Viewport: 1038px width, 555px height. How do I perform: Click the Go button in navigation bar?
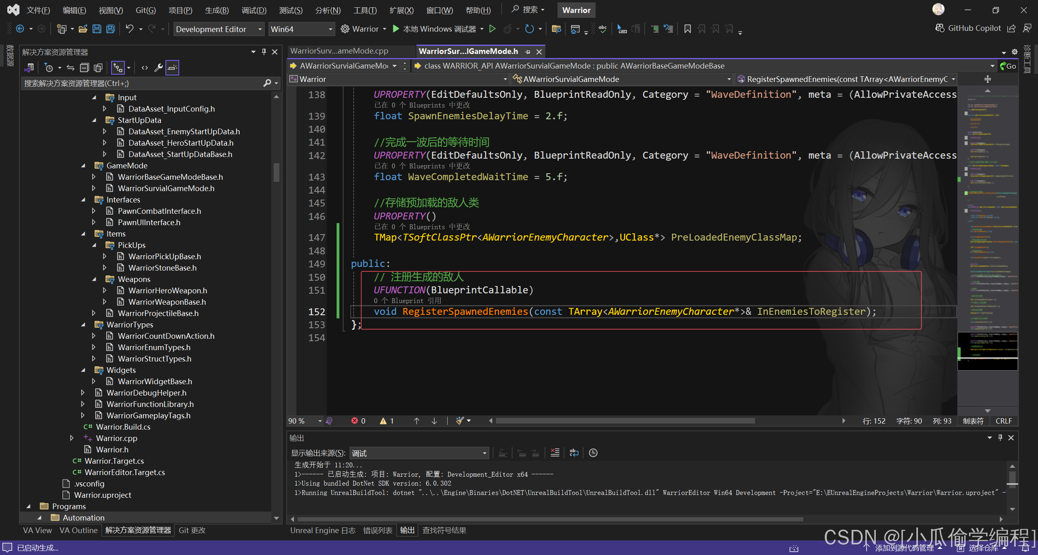click(x=1008, y=66)
